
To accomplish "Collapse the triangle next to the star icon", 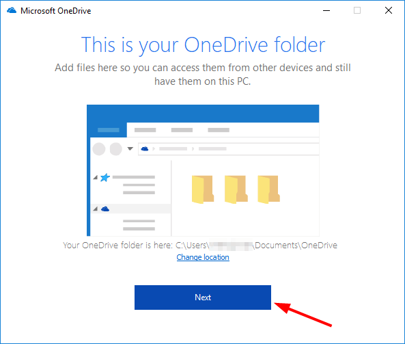I will (x=96, y=177).
